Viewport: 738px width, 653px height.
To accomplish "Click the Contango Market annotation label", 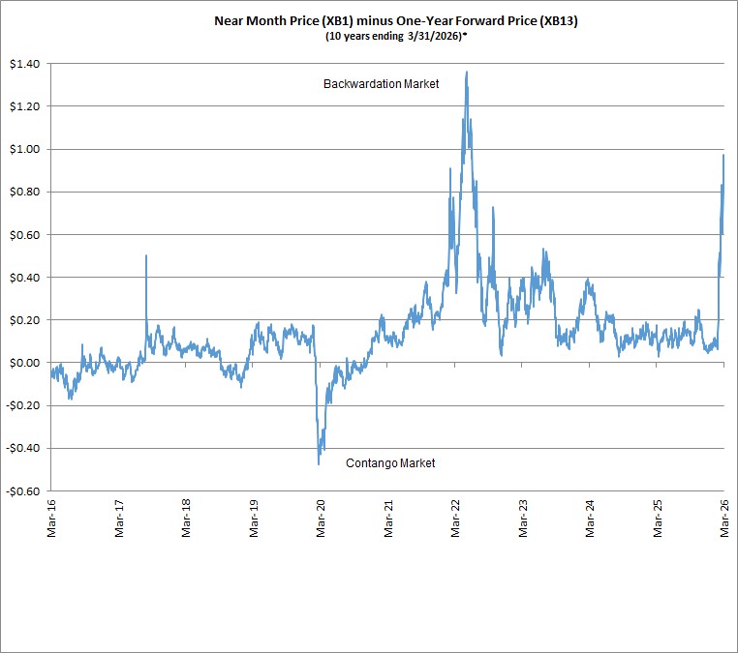I will [390, 463].
